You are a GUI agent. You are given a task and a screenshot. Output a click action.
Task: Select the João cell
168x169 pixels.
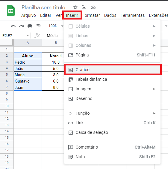pyautogui.click(x=28, y=68)
